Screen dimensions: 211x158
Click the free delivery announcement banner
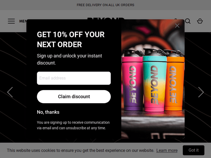point(105,5)
